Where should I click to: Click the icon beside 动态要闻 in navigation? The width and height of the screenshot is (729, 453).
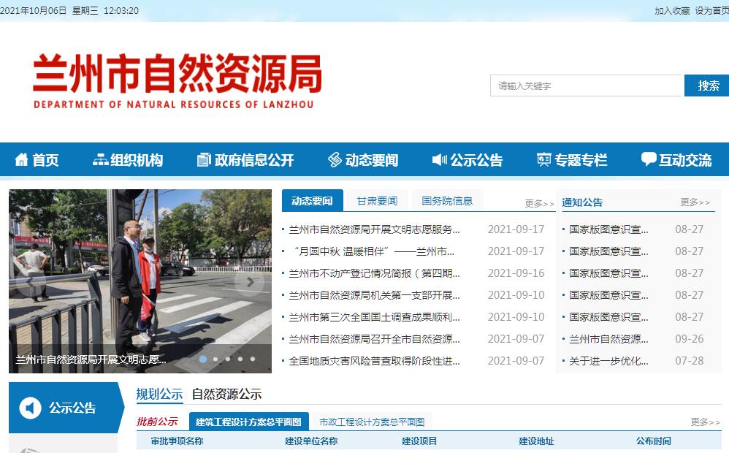click(x=335, y=159)
